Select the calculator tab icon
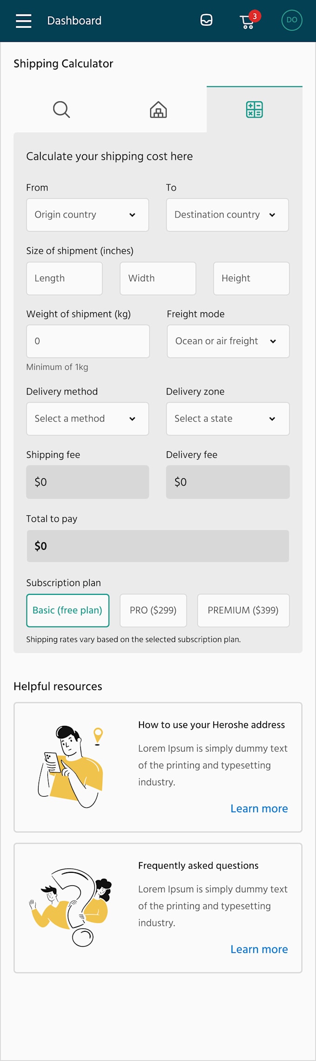This screenshot has height=1061, width=316. click(x=255, y=110)
